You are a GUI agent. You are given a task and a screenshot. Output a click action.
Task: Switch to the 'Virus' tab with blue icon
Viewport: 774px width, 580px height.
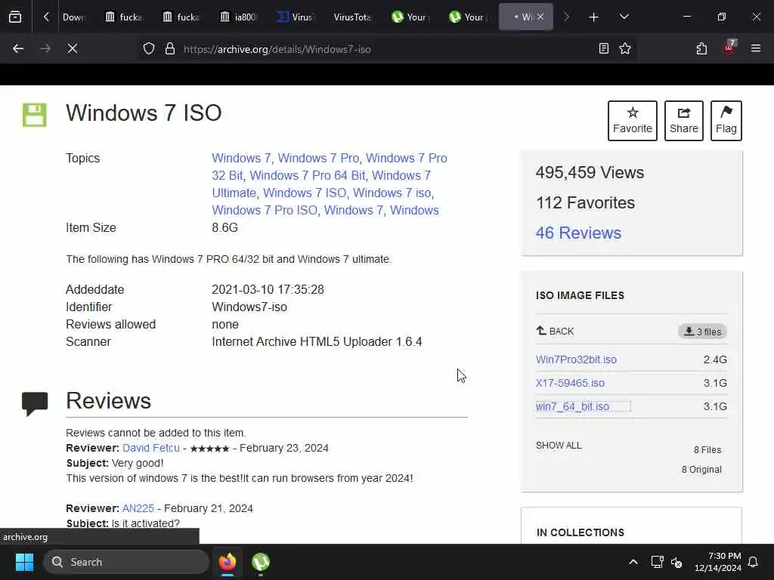tap(296, 17)
